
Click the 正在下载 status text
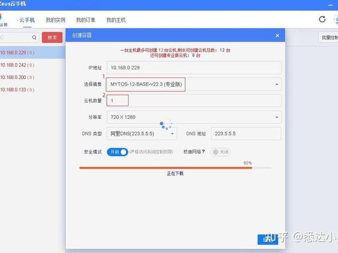[x=175, y=173]
